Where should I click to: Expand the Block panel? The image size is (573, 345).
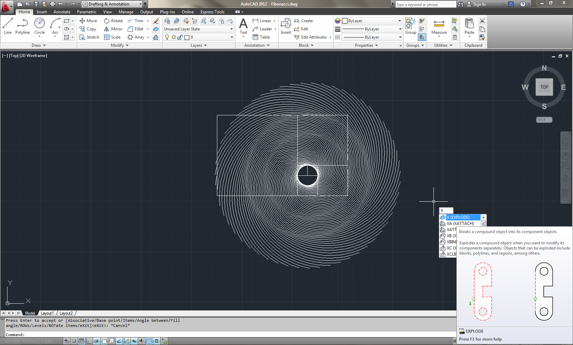tap(306, 45)
